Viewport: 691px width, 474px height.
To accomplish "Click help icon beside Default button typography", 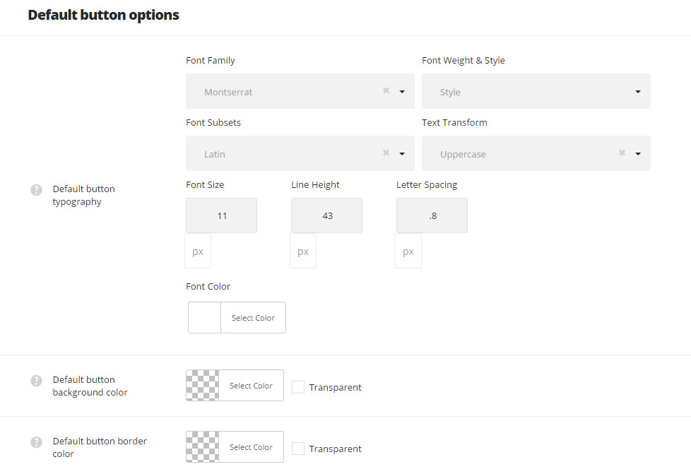I will pos(37,190).
